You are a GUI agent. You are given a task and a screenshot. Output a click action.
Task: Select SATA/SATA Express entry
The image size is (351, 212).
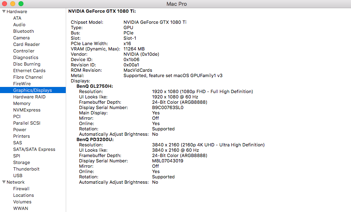[x=34, y=149]
